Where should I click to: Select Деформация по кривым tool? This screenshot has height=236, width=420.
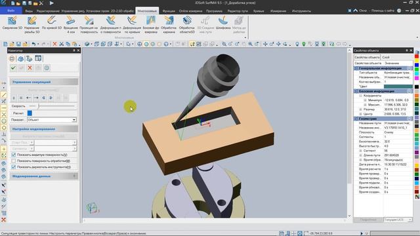(132, 25)
